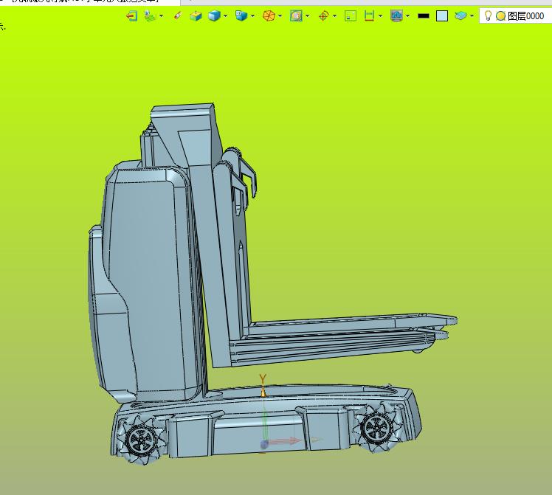Click the green surface icon beside the exit icon
Screen dimensions: 552x495
tap(151, 15)
